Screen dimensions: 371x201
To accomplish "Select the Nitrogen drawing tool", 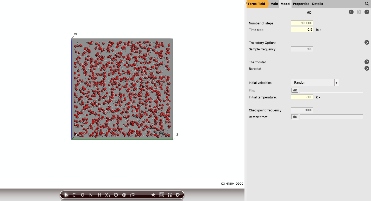I will [x=90, y=195].
